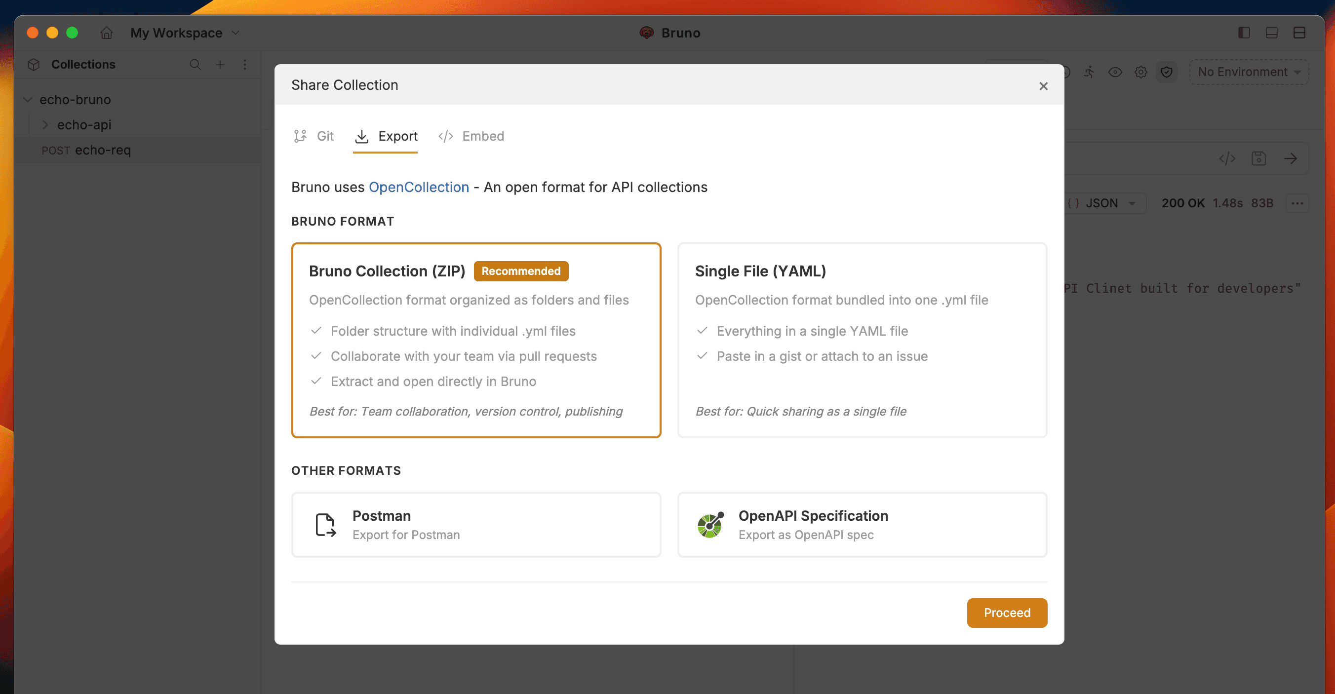
Task: Click the save request disk icon
Action: point(1259,158)
